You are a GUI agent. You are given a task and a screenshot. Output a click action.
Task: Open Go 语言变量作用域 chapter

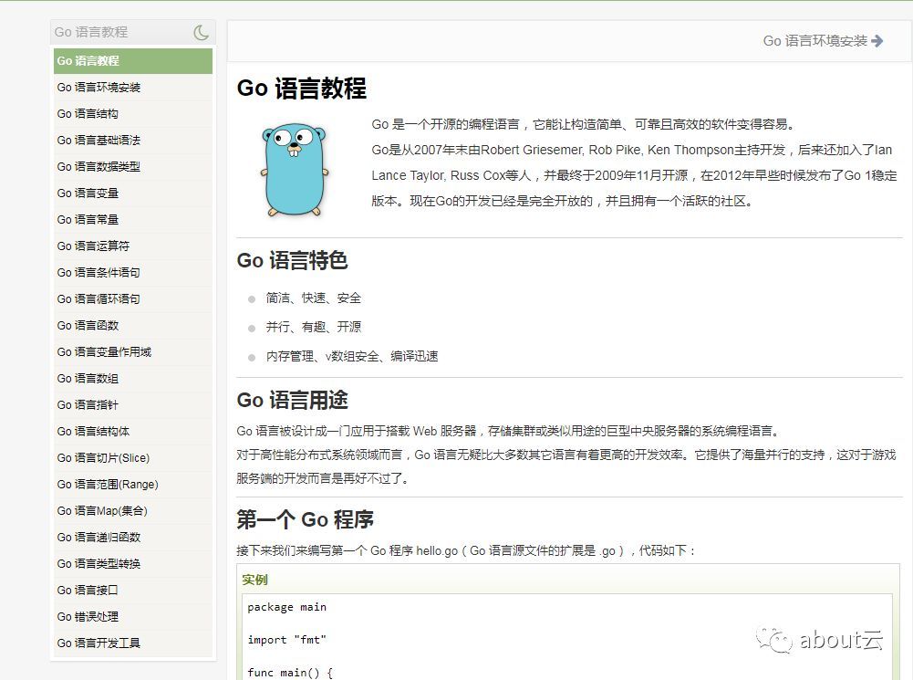pos(133,352)
